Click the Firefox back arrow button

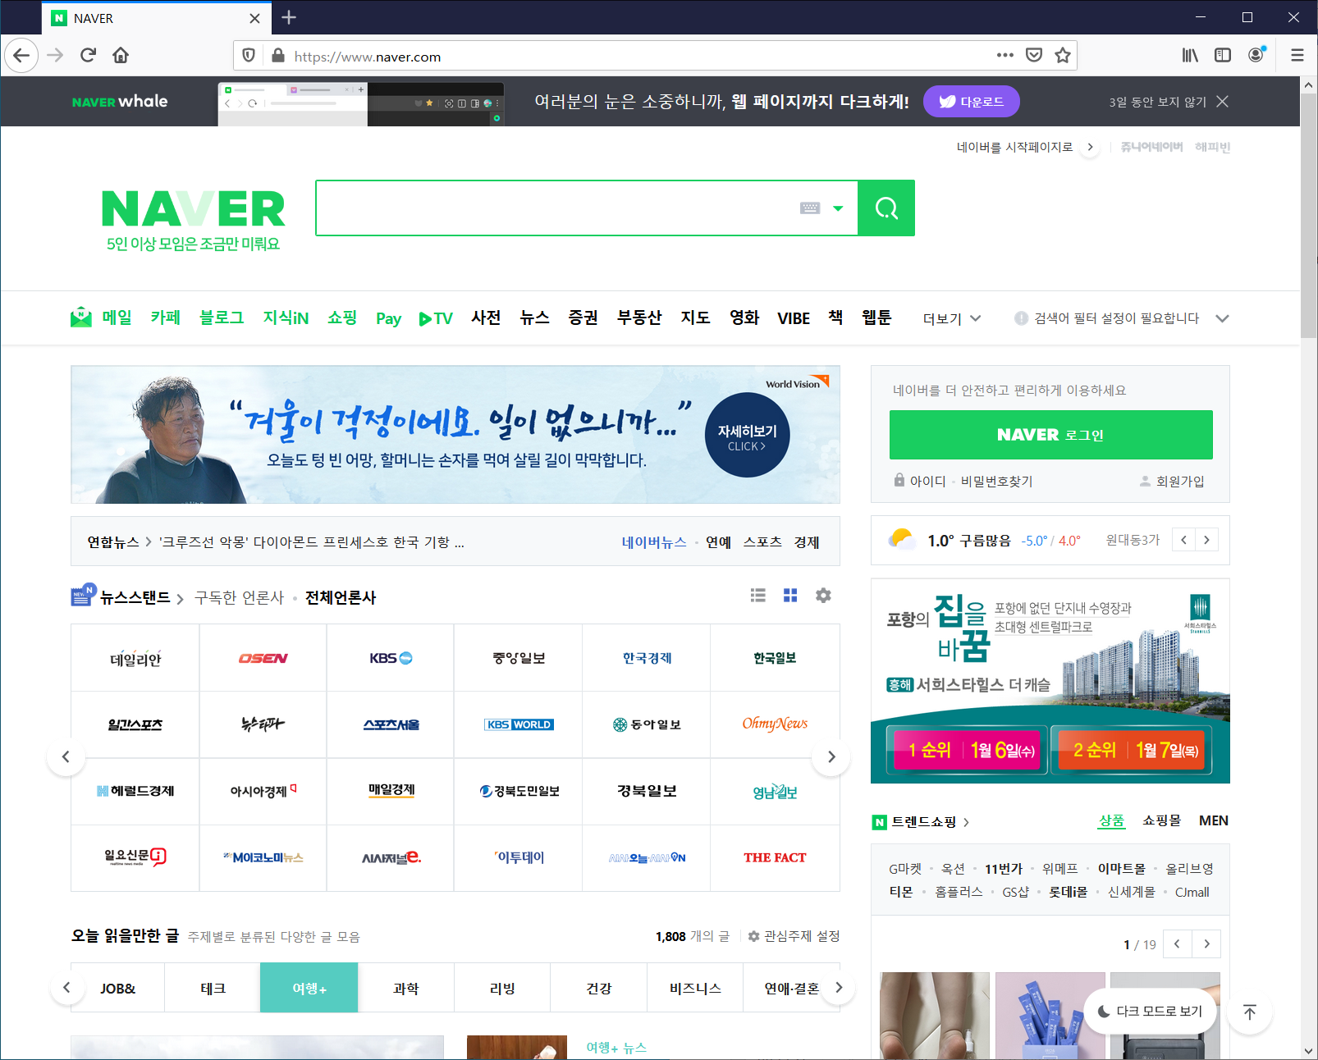(21, 56)
